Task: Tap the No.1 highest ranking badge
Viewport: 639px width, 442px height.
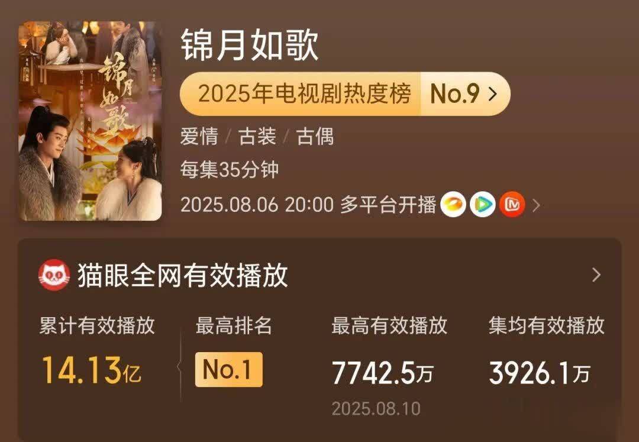Action: tap(228, 370)
